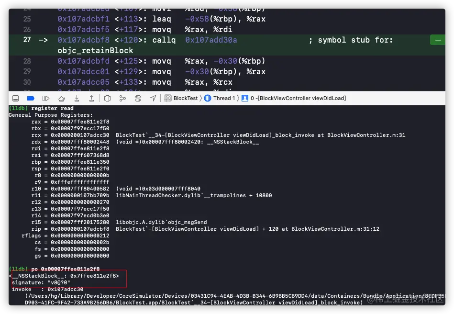Open the Debug Memory Graph

(x=122, y=99)
